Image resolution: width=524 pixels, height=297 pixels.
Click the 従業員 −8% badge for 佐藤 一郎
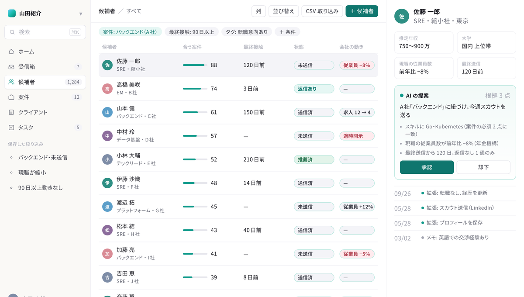click(x=357, y=65)
